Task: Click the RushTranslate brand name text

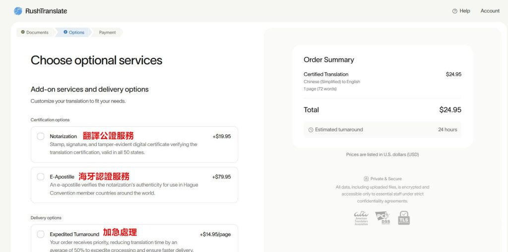Action: 46,11
